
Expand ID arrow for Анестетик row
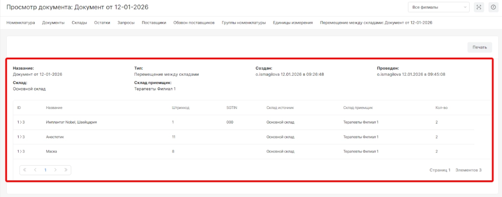tap(21, 137)
